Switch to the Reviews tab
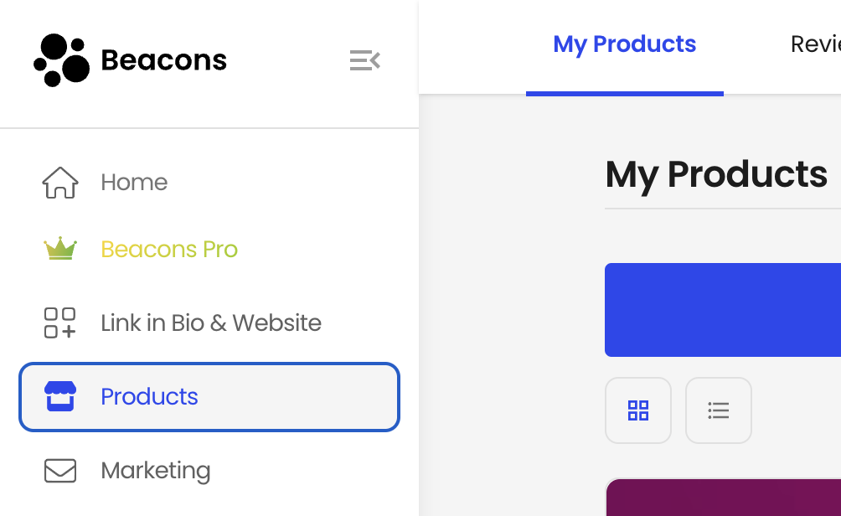This screenshot has height=516, width=841. point(815,44)
